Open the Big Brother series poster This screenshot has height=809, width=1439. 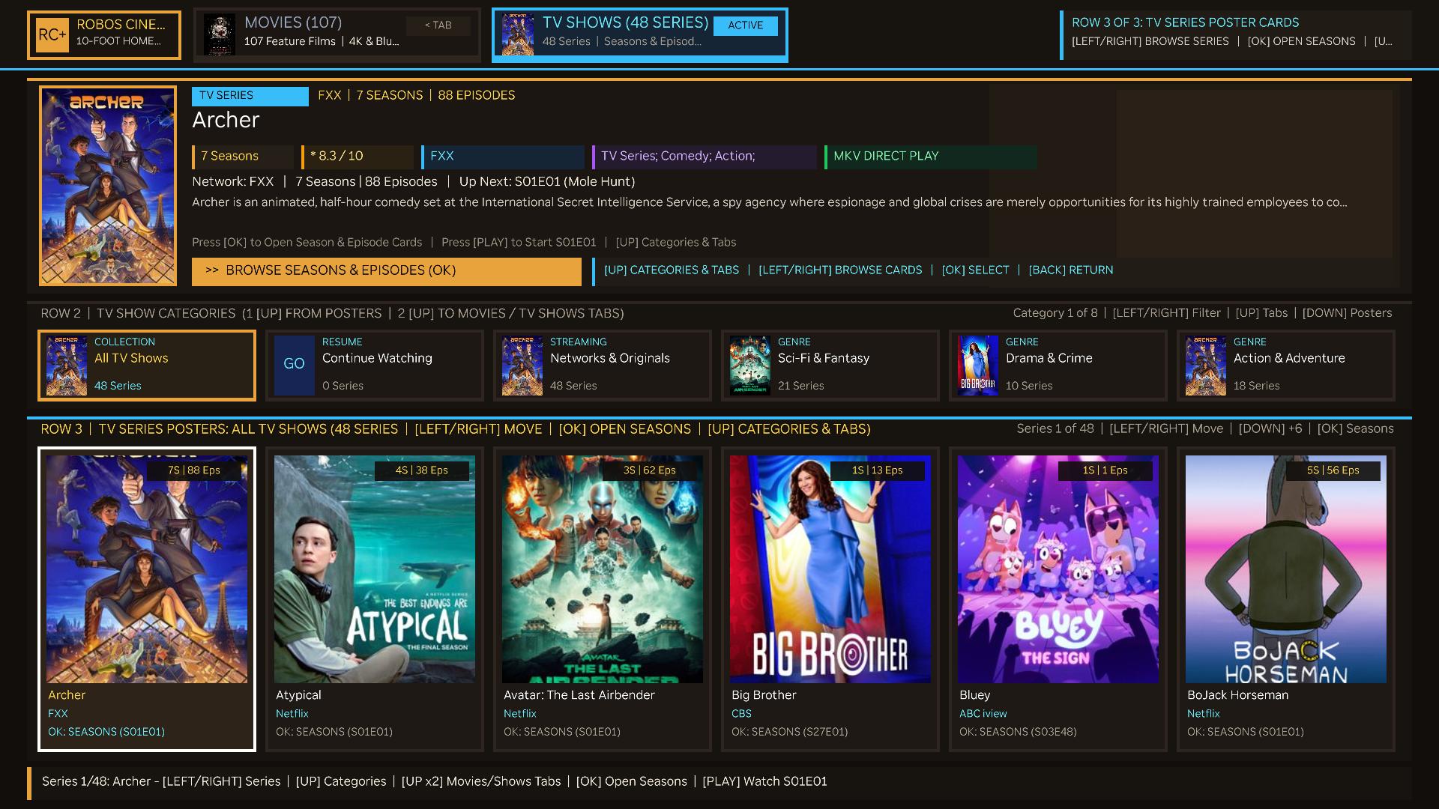pos(830,599)
